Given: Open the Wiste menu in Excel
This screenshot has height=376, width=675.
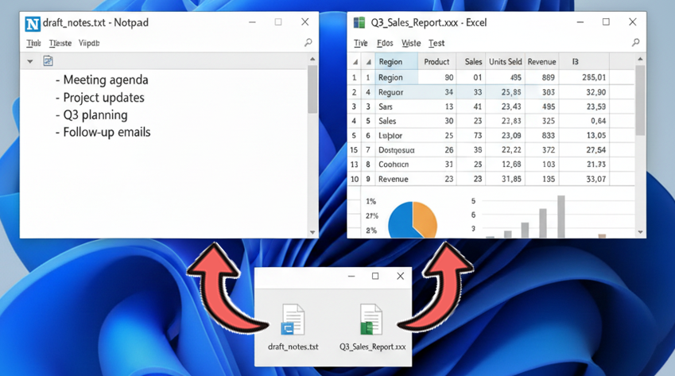Looking at the screenshot, I should coord(411,43).
